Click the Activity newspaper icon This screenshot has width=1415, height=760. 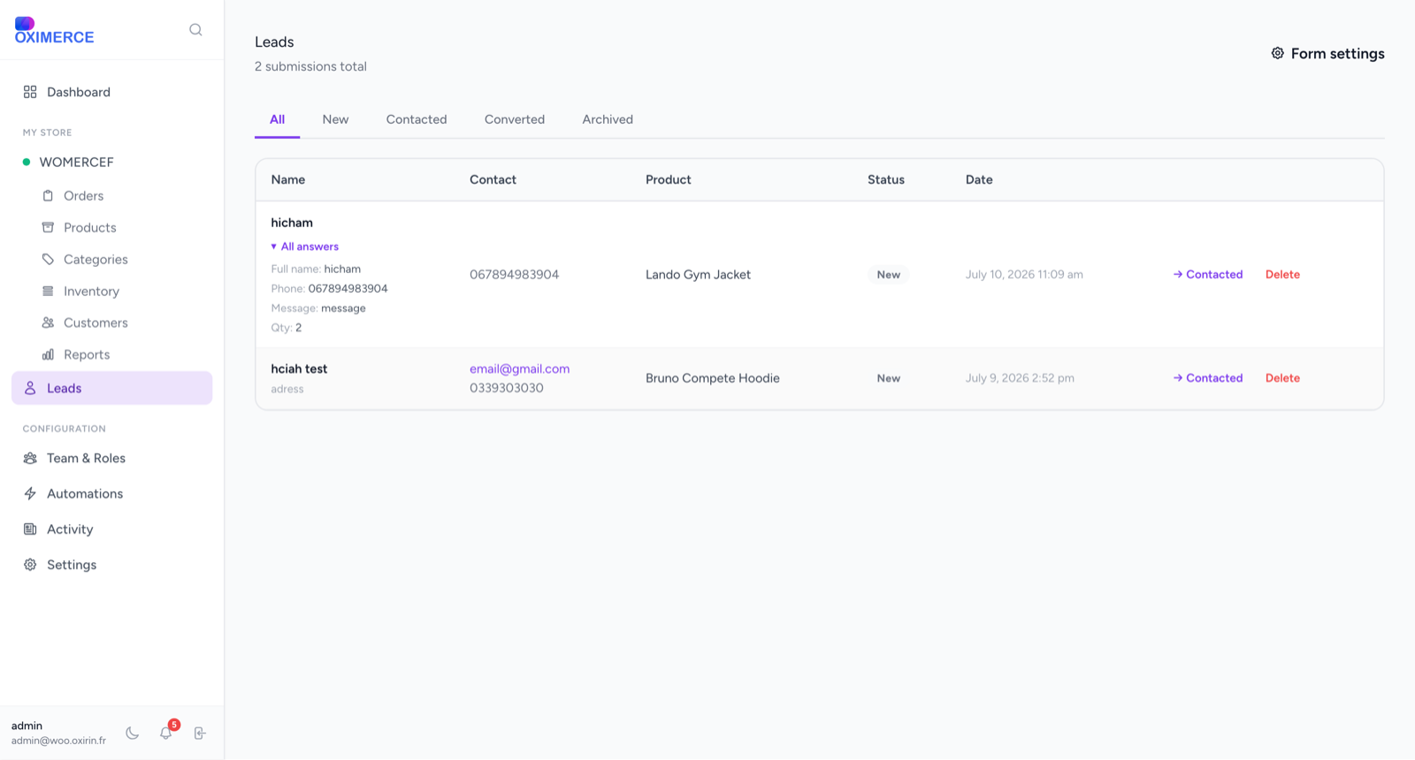pyautogui.click(x=30, y=529)
